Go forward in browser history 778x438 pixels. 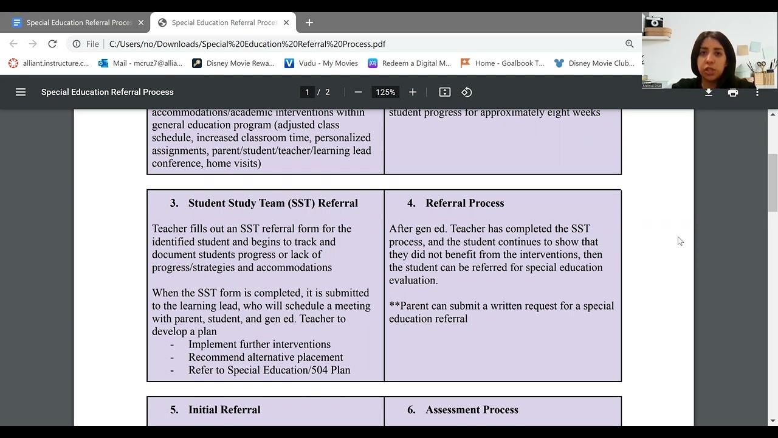33,44
